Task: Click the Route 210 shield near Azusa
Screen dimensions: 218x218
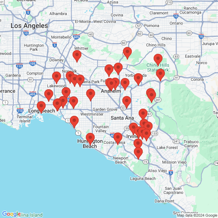Action: pyautogui.click(x=169, y=2)
